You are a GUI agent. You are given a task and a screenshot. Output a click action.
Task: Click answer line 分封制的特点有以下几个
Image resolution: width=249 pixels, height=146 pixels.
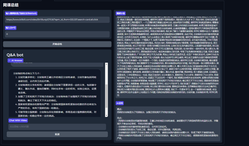pos(27,73)
